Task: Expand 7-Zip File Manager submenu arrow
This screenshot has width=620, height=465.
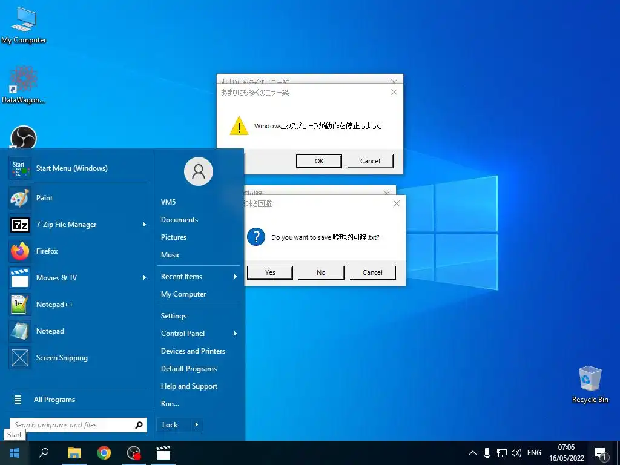Action: [x=144, y=224]
